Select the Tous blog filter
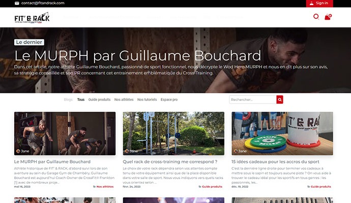Viewport: 351px width, 203px height. point(81,99)
